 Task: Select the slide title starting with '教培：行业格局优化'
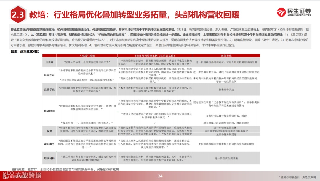tap(134, 15)
